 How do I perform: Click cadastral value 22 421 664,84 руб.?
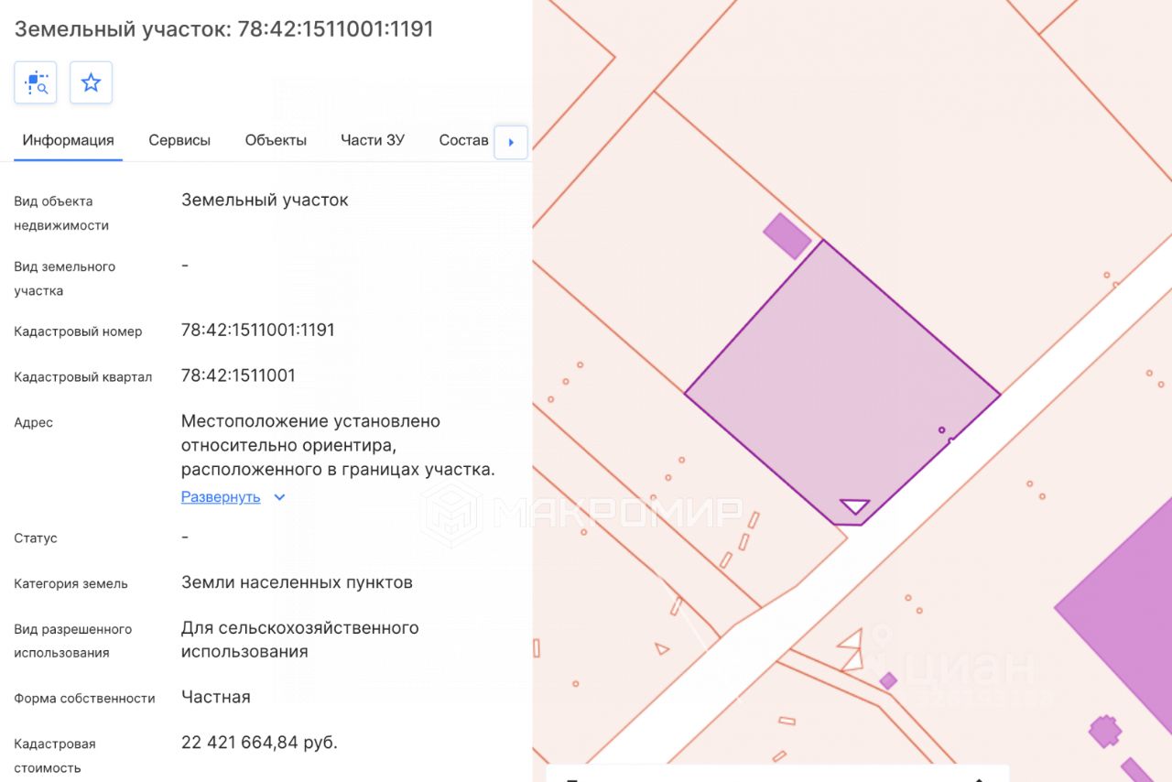pyautogui.click(x=259, y=742)
